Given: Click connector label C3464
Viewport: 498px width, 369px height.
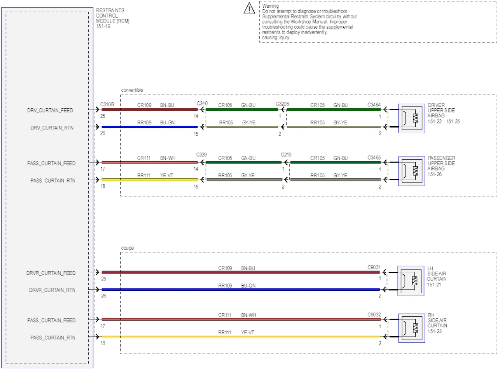Looking at the screenshot, I should coord(374,105).
